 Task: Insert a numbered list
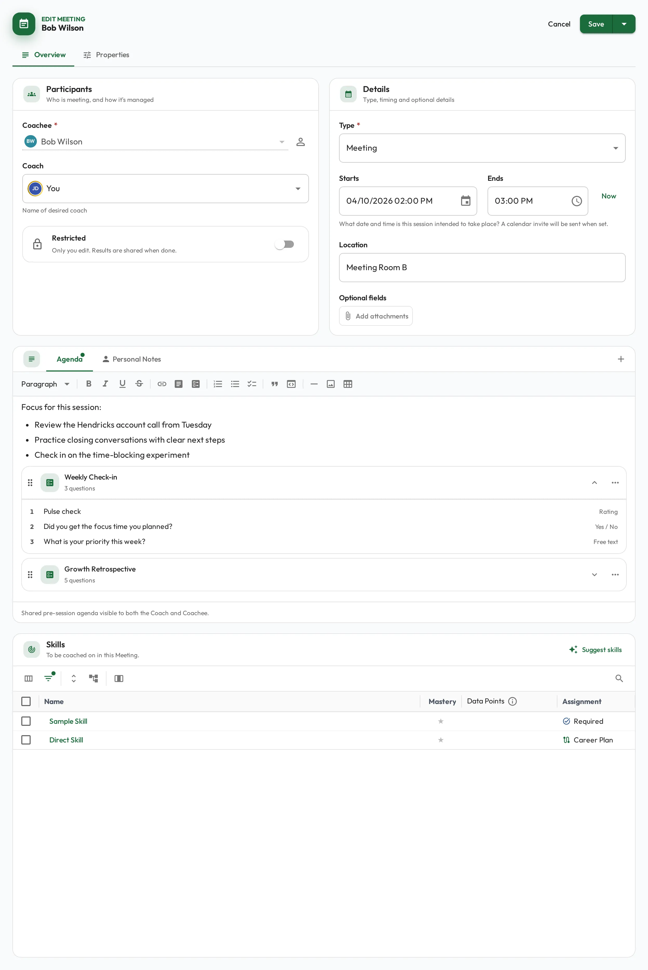tap(218, 384)
